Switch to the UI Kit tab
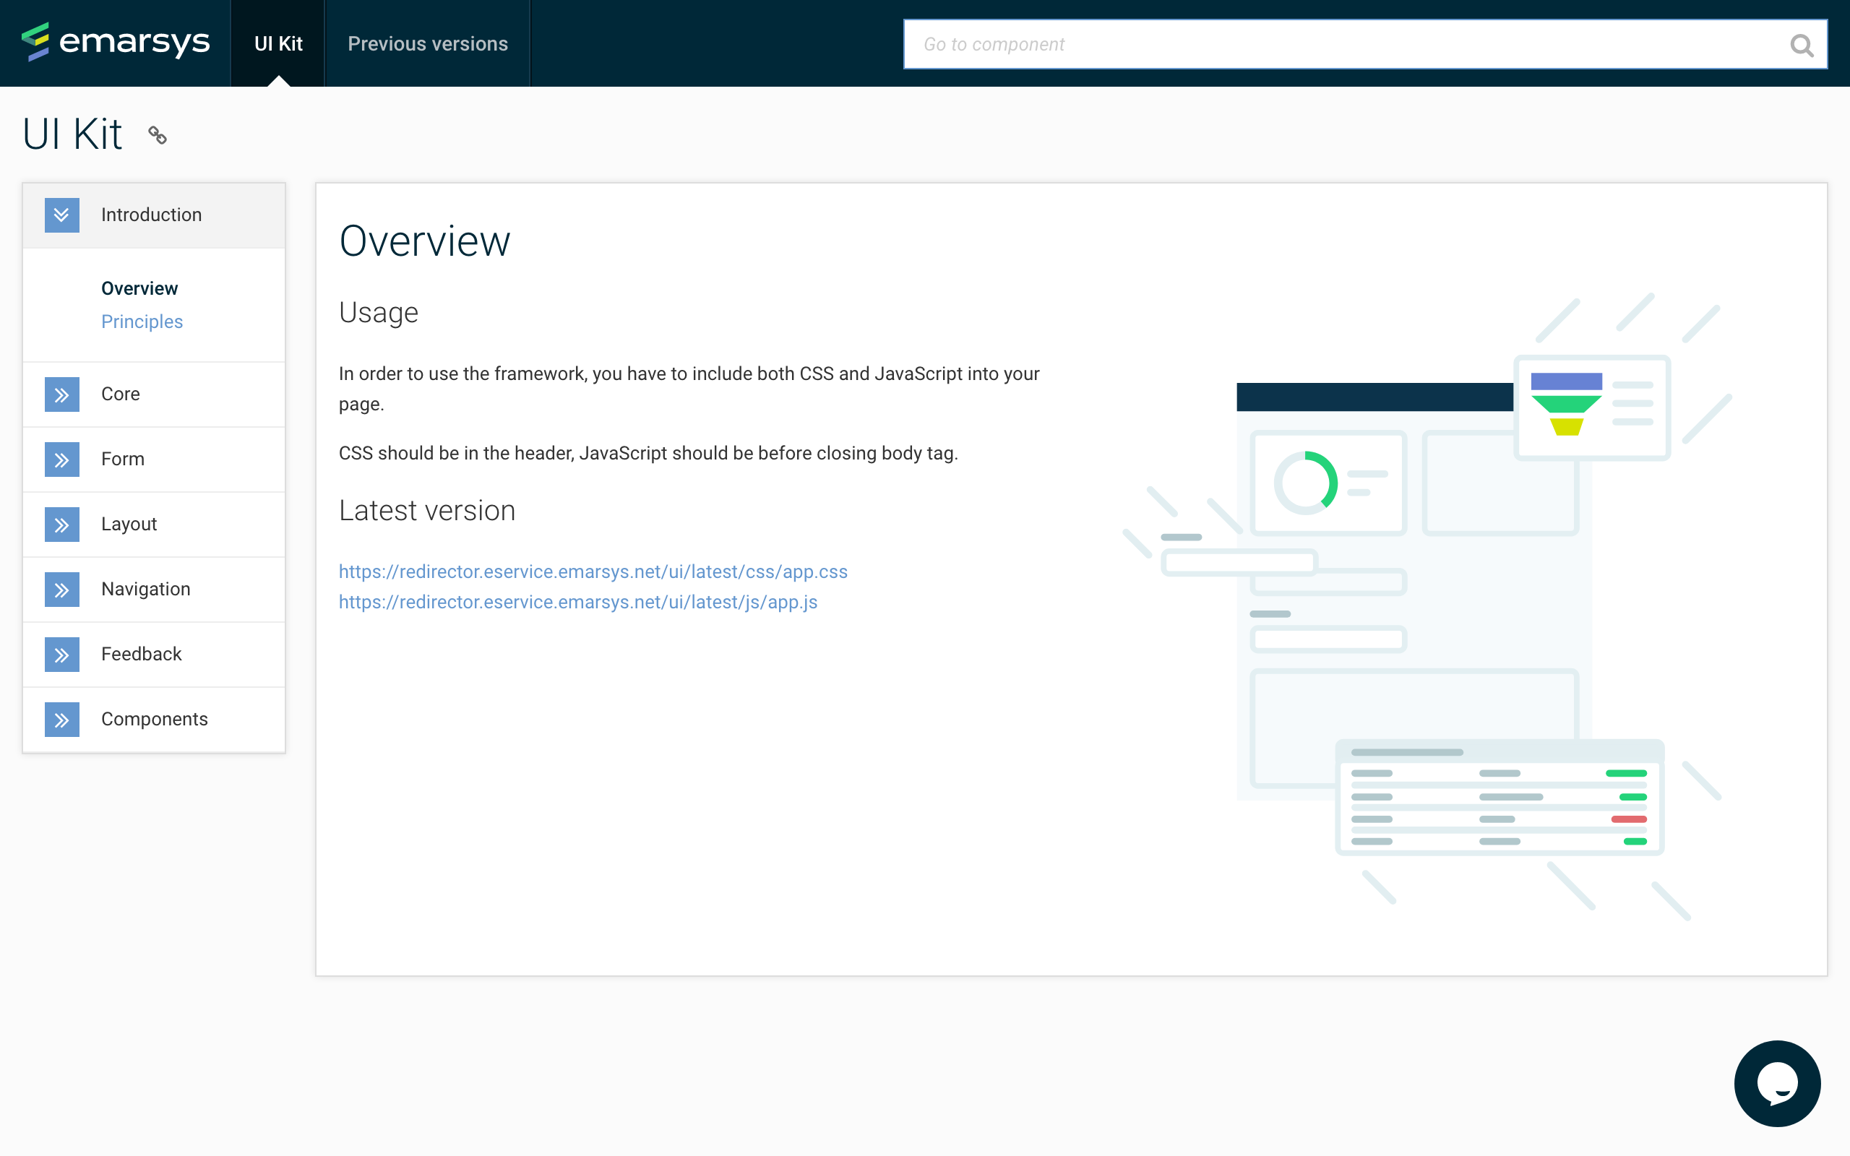The image size is (1850, 1156). point(278,43)
